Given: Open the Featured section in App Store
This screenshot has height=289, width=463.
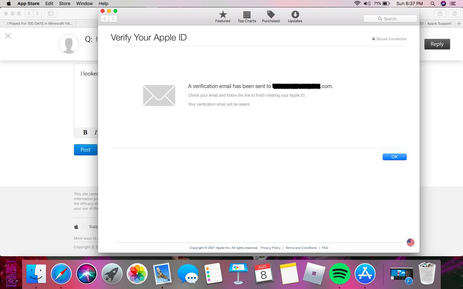Looking at the screenshot, I should tap(222, 16).
